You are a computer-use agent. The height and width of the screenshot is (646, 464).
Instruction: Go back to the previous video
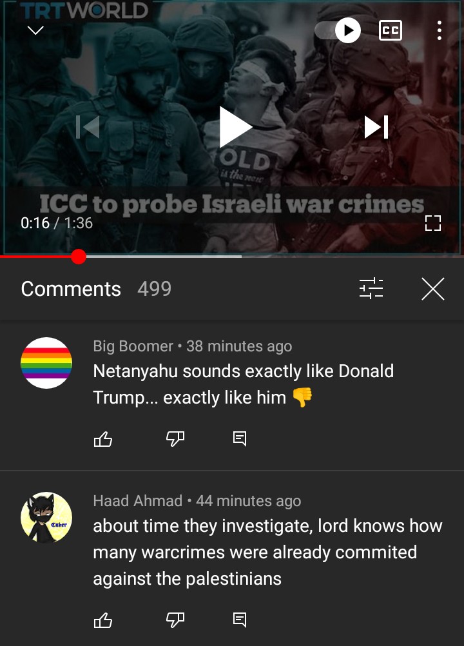coord(88,127)
